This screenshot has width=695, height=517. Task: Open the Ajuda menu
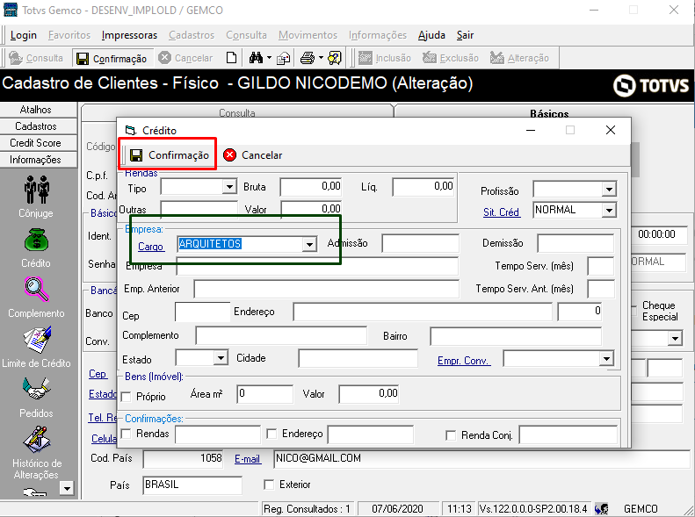431,35
